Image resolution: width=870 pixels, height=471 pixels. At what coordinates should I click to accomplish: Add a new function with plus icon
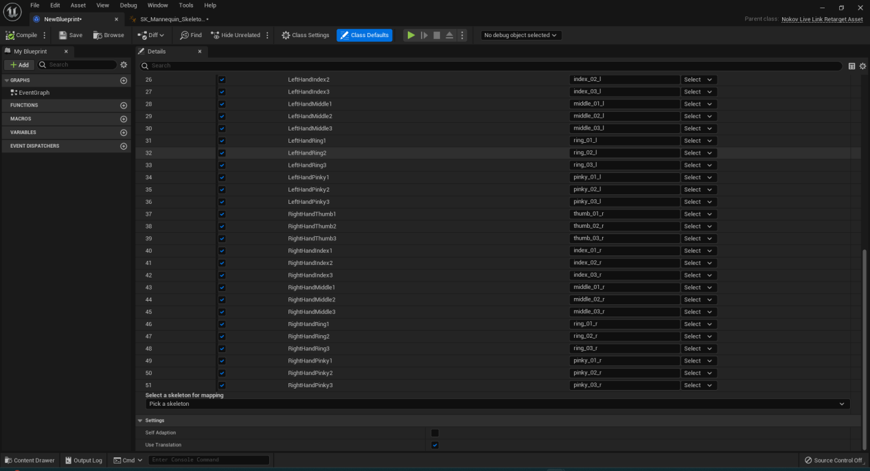pyautogui.click(x=124, y=106)
